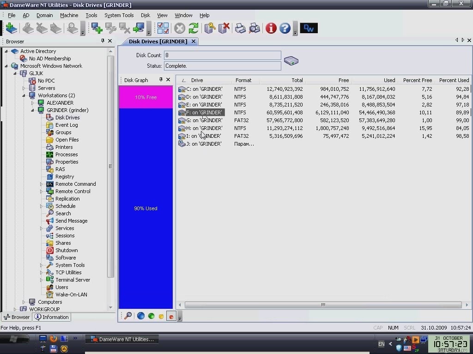This screenshot has width=473, height=354.
Task: Open Printers tree item
Action: point(64,147)
